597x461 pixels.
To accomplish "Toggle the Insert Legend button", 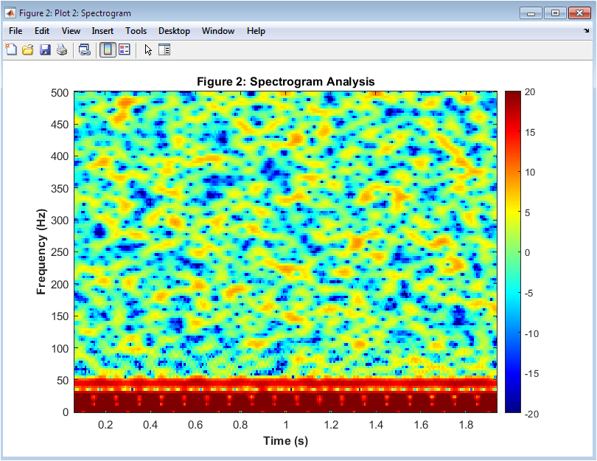I will point(124,49).
